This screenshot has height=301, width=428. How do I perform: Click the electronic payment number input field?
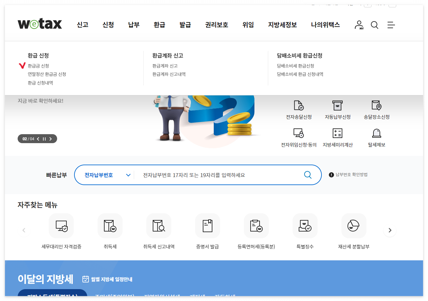tap(209, 175)
